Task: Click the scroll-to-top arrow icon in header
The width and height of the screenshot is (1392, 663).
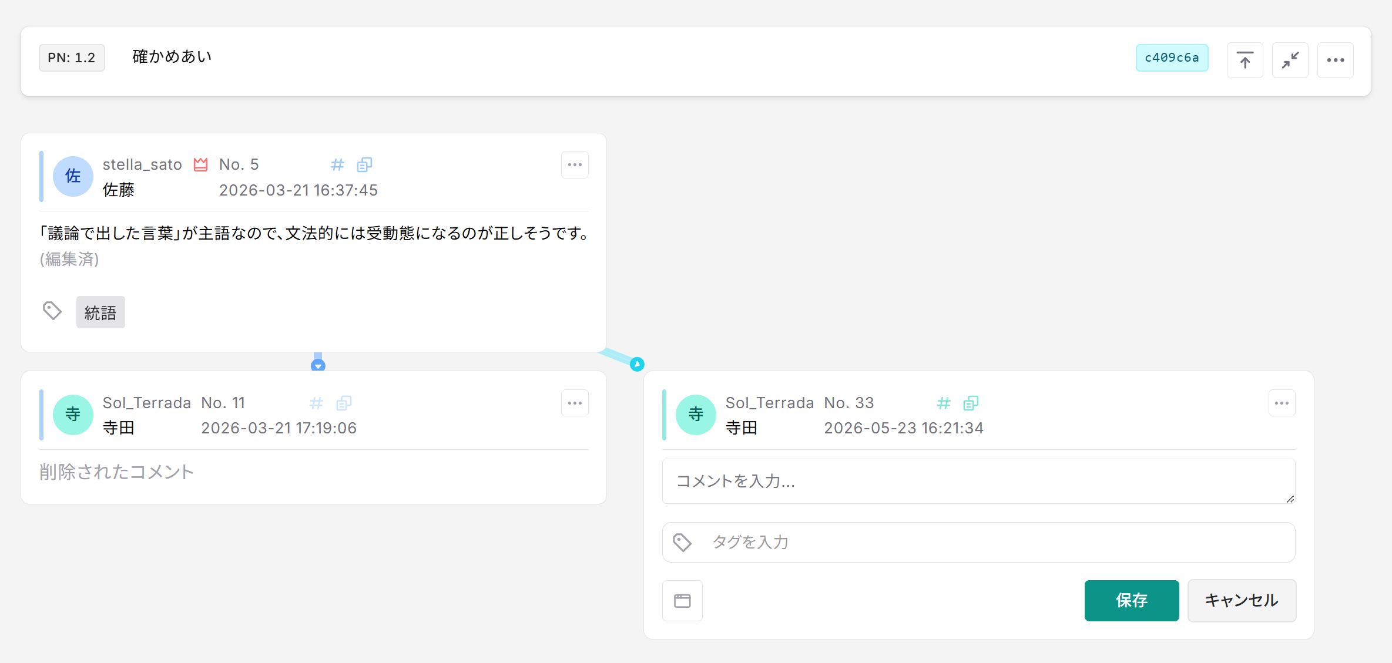Action: [1245, 60]
